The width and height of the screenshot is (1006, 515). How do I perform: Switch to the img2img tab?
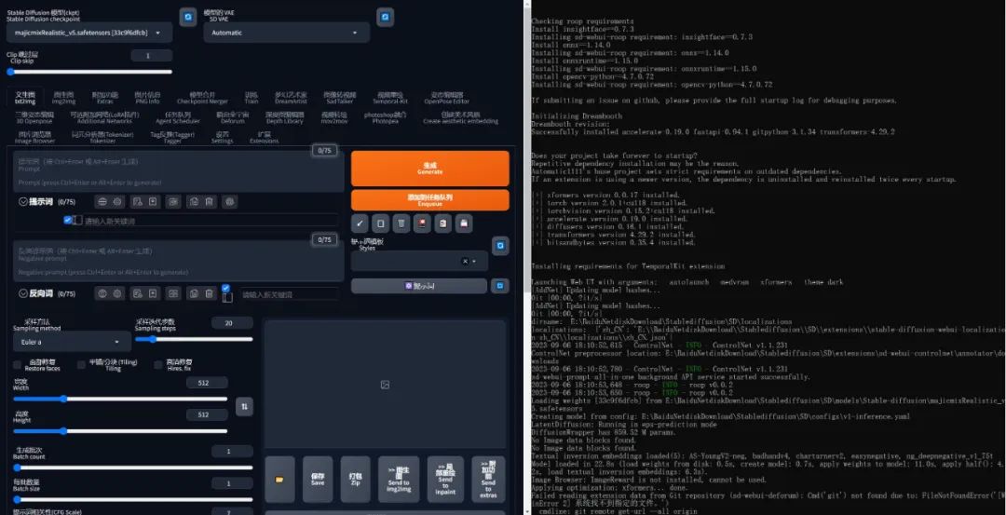click(63, 98)
